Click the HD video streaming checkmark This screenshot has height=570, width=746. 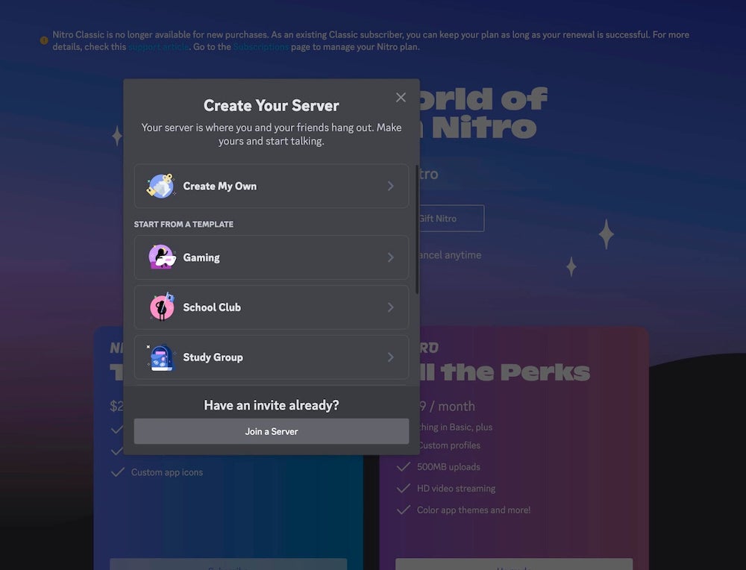404,488
